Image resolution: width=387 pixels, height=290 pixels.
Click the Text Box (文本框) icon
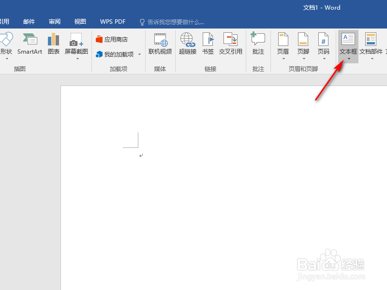point(348,39)
